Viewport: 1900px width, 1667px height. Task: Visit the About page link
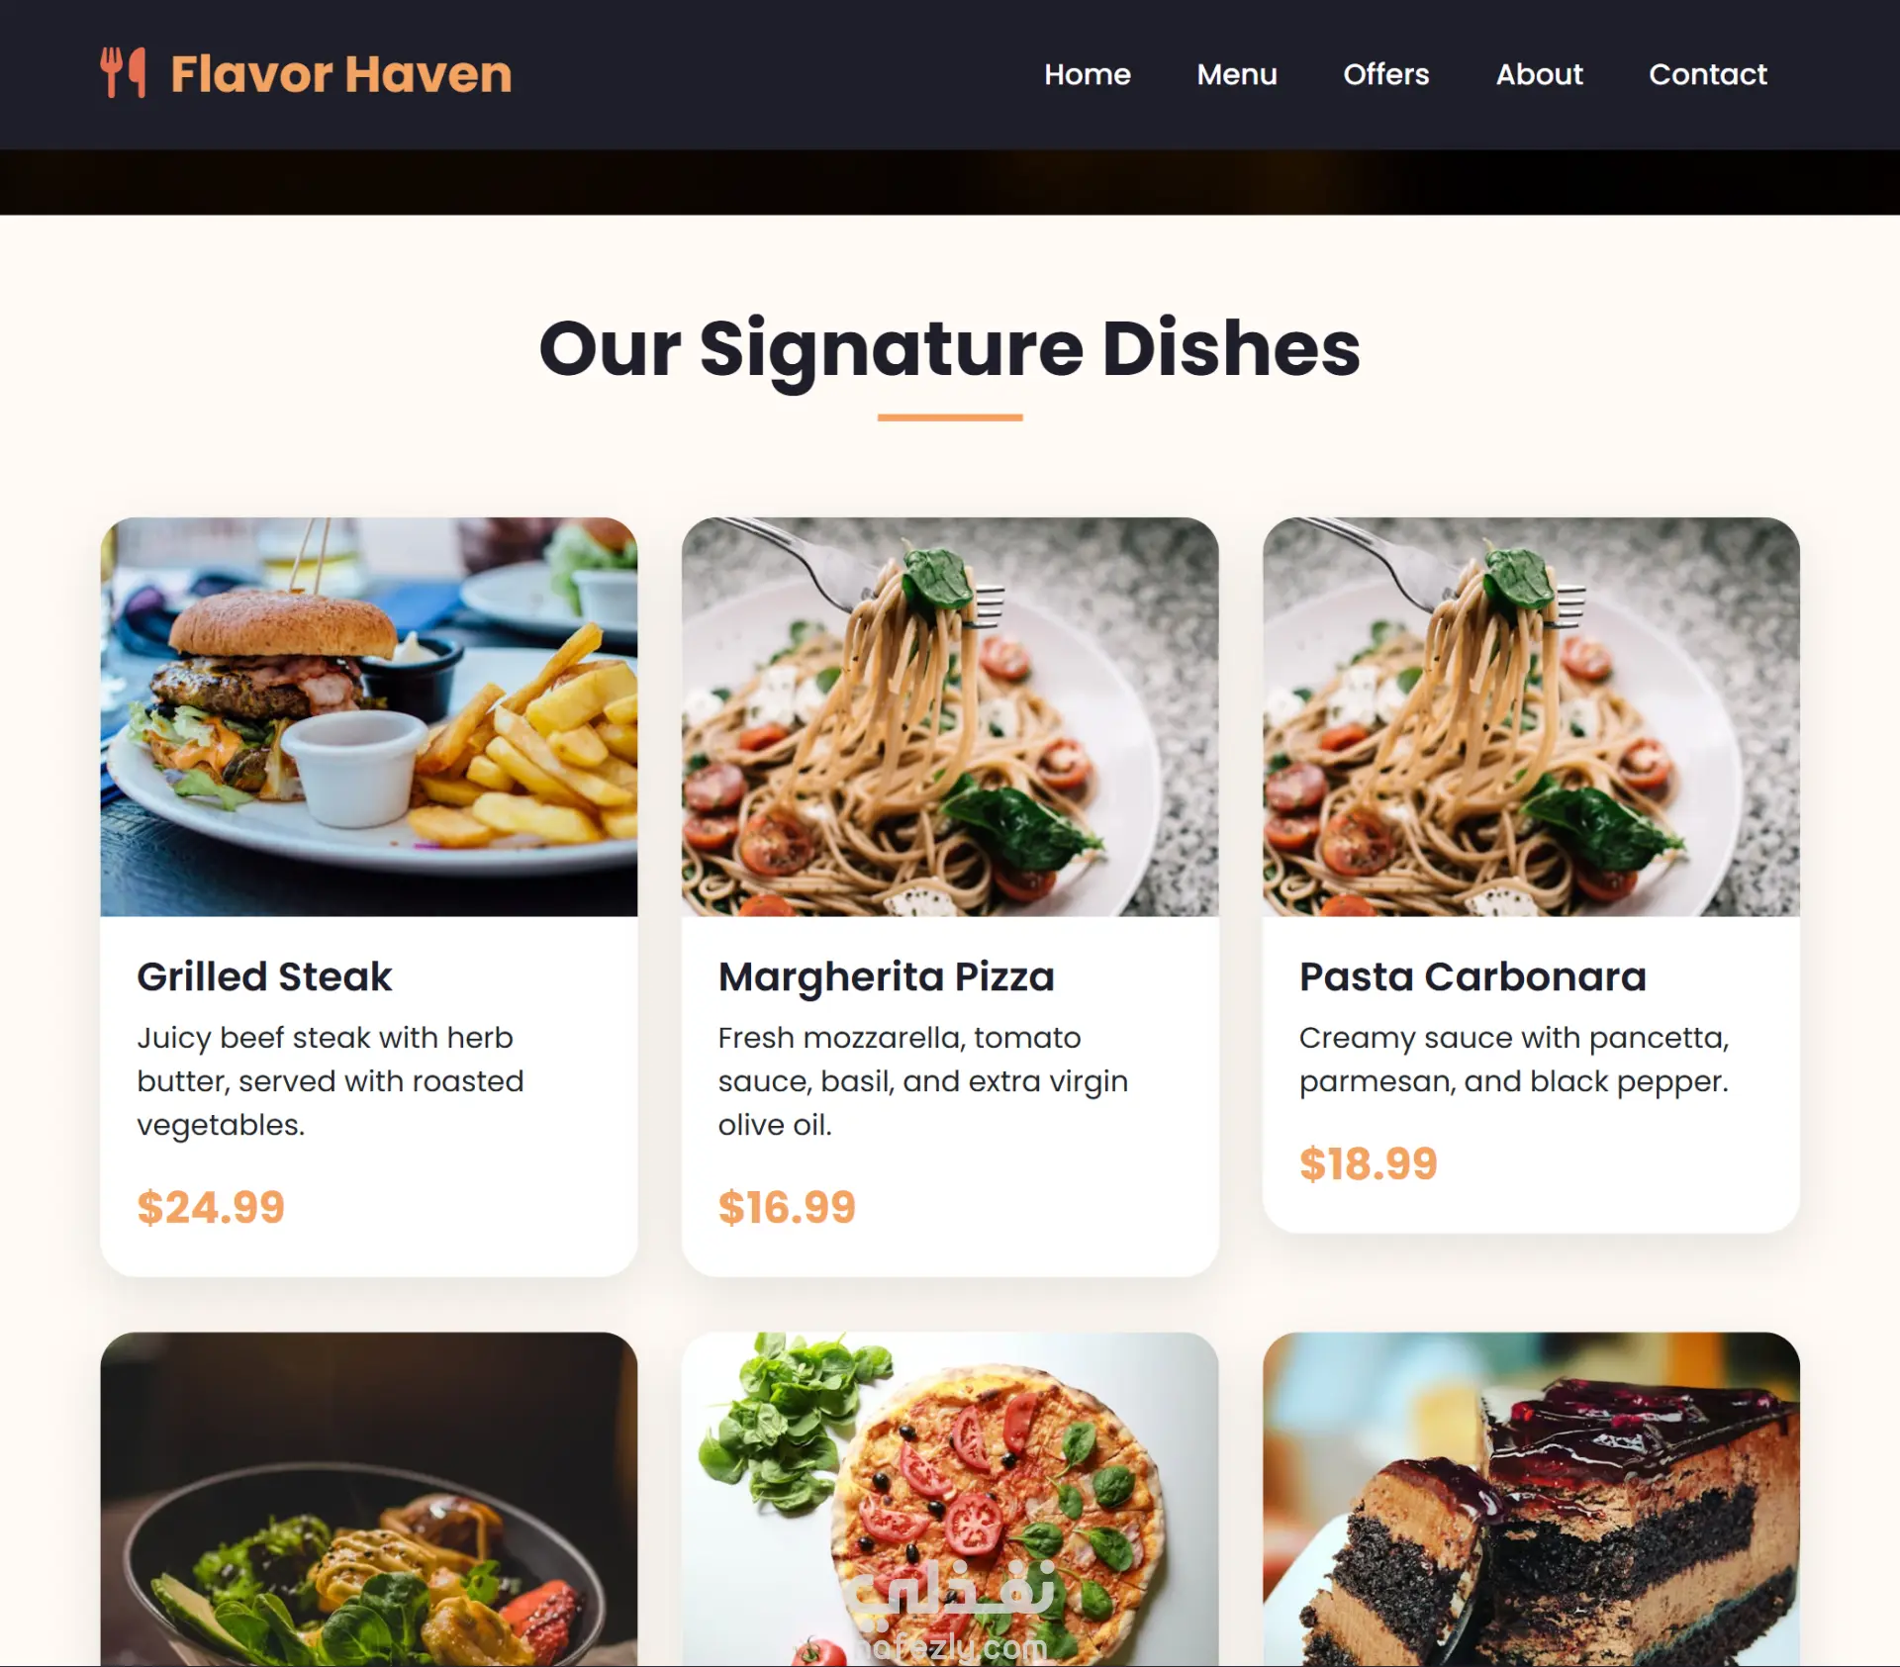(x=1539, y=74)
